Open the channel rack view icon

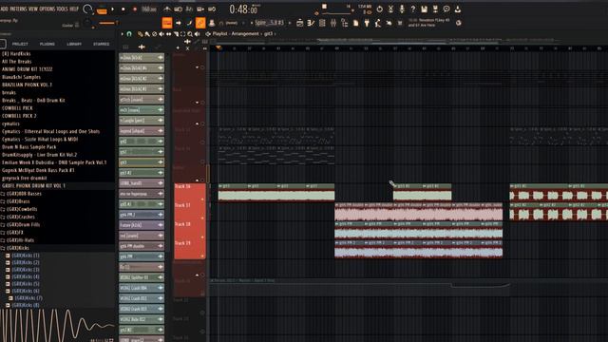(x=322, y=23)
